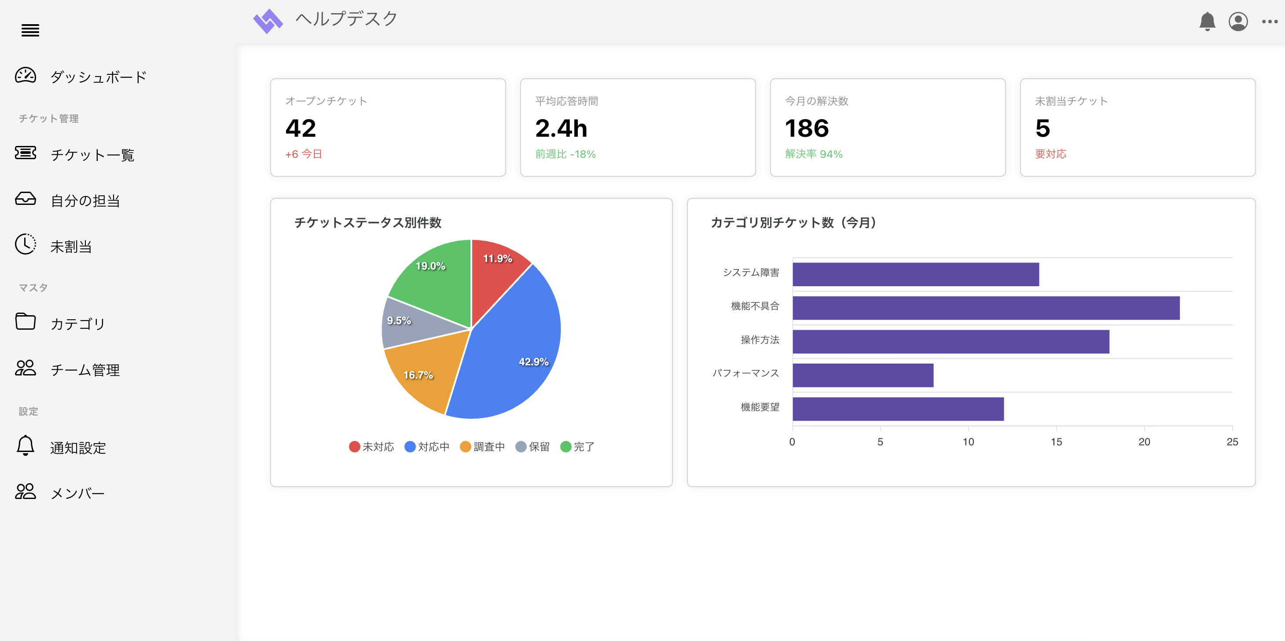Click the 通知設定 bell icon in sidebar
Screen dimensions: 1285x641
(x=26, y=446)
